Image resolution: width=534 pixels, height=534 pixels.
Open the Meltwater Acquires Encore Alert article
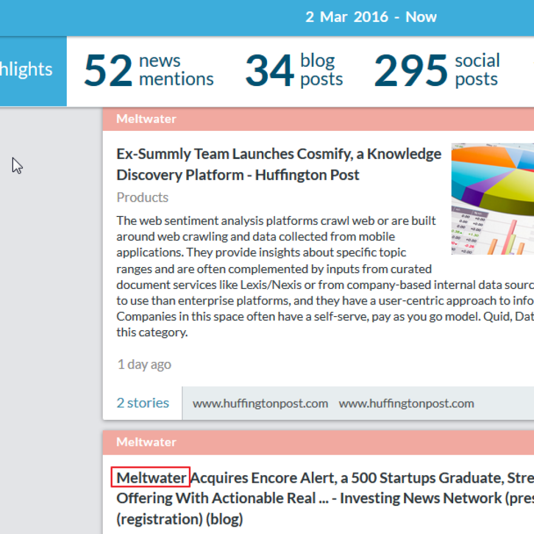(x=325, y=498)
